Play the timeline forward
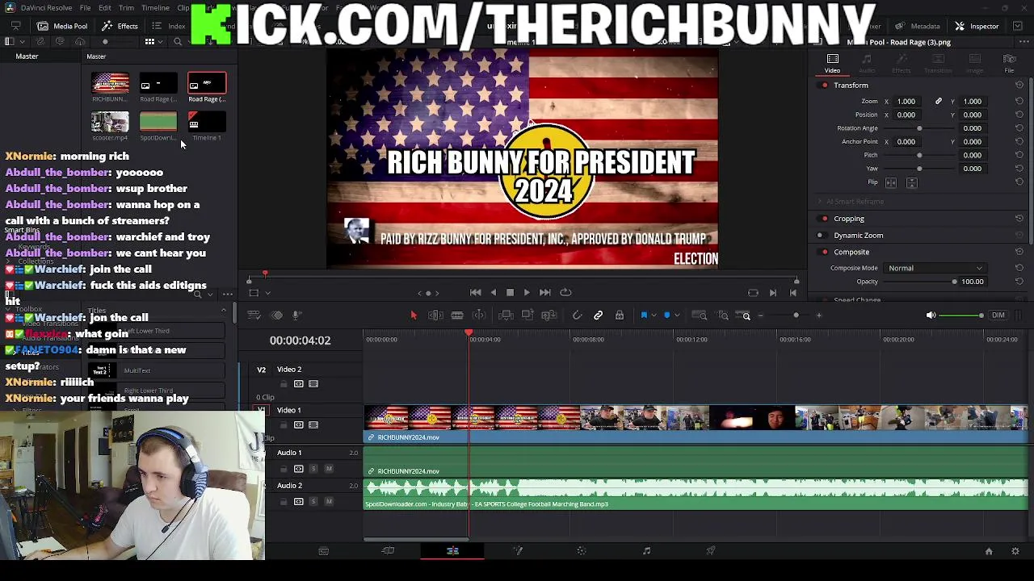This screenshot has width=1034, height=581. pos(527,293)
